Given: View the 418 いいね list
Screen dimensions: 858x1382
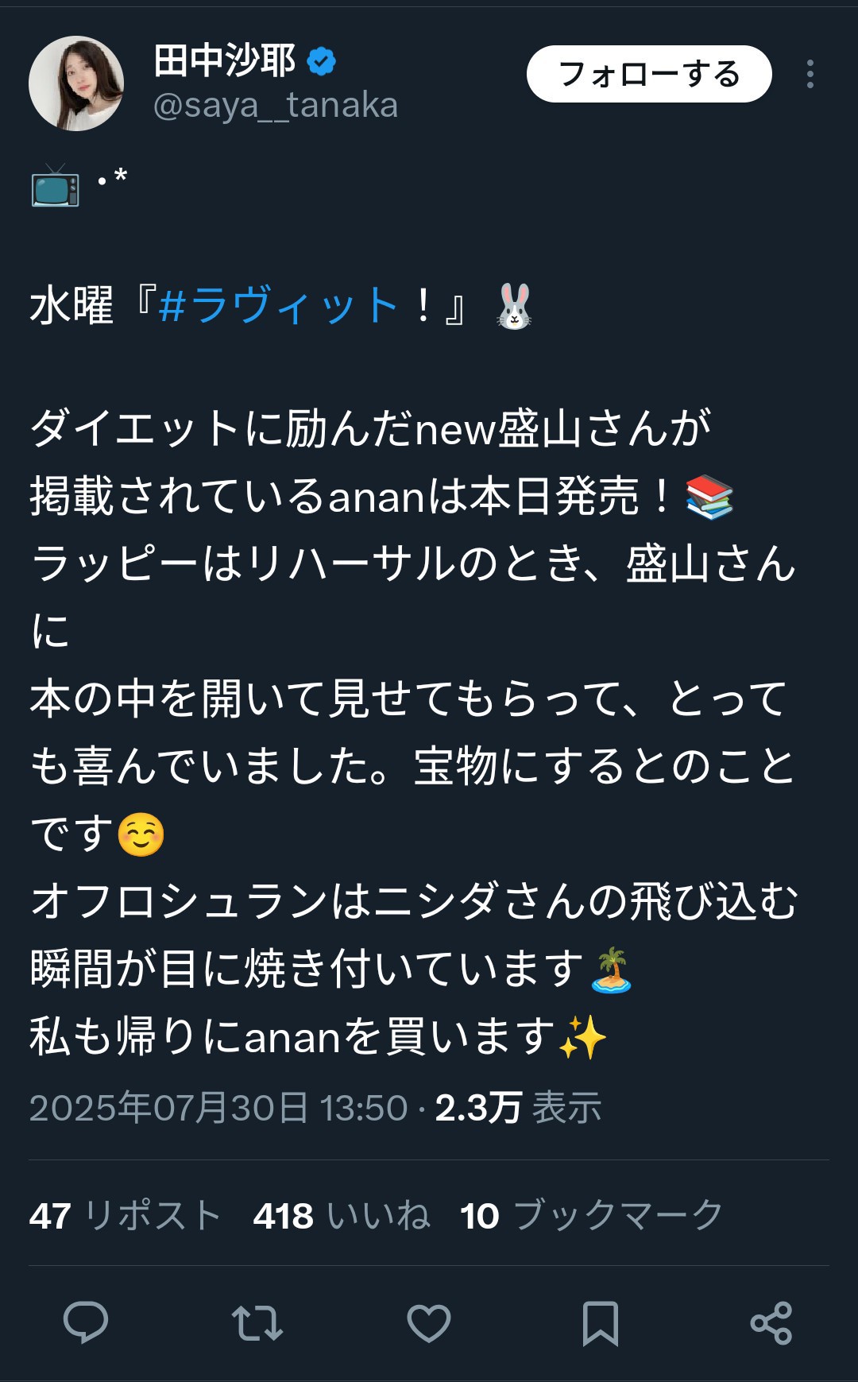Looking at the screenshot, I should pos(342,1216).
